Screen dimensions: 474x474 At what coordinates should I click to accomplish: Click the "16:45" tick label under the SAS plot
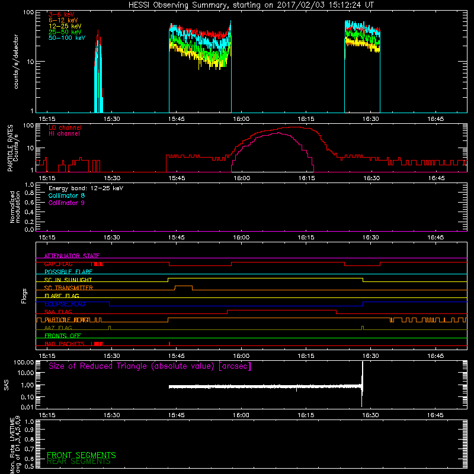point(435,415)
